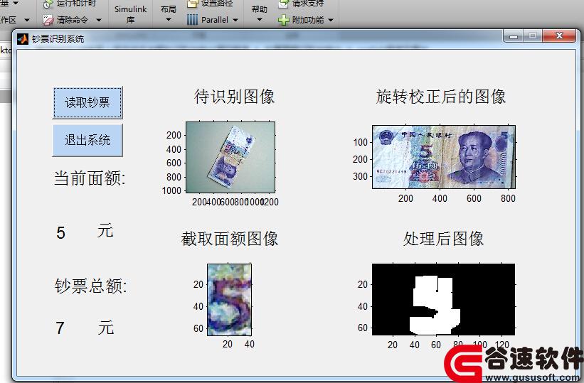Viewport: 584px width, 383px height.
Task: Click the 请求支持 icon
Action: (x=283, y=4)
